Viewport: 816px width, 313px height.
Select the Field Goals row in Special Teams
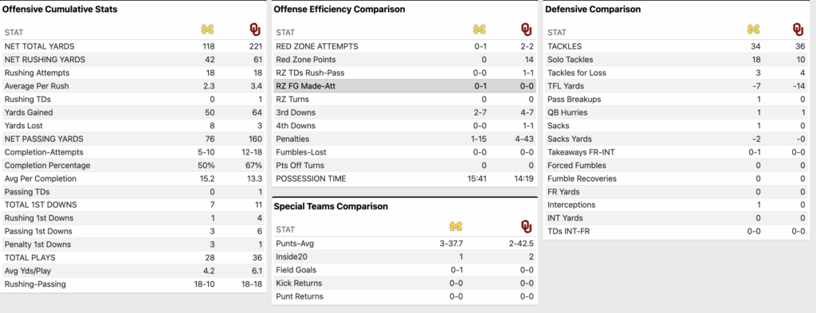405,270
